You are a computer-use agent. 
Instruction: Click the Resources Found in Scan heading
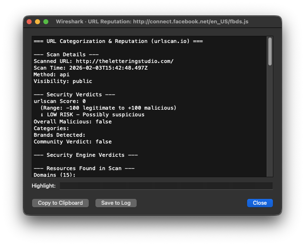coord(84,168)
